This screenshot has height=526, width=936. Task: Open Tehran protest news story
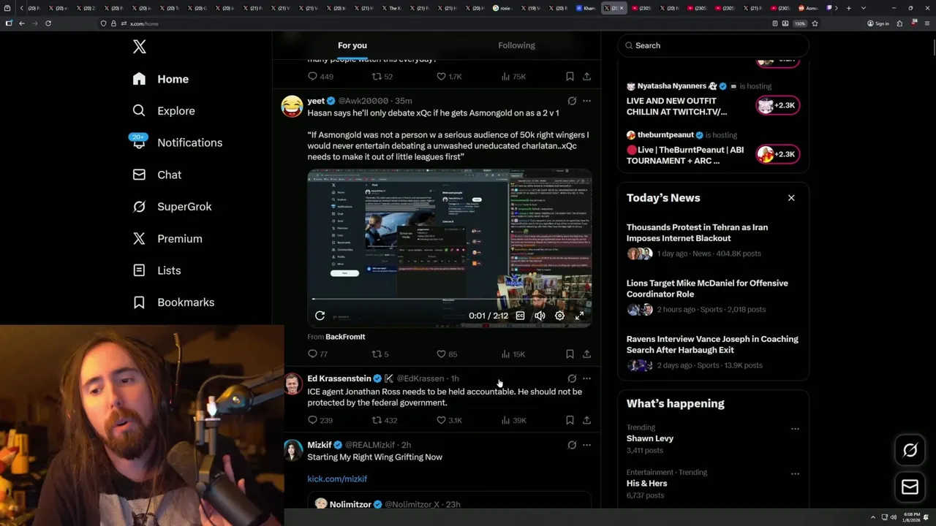click(x=713, y=240)
